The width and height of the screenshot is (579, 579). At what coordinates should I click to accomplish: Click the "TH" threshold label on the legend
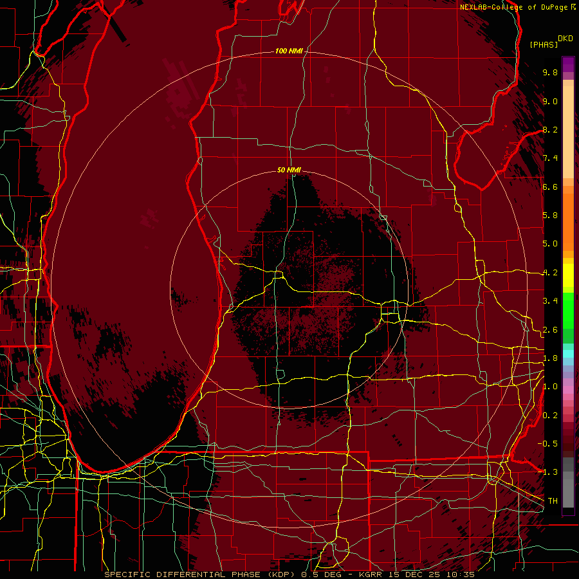tap(553, 501)
